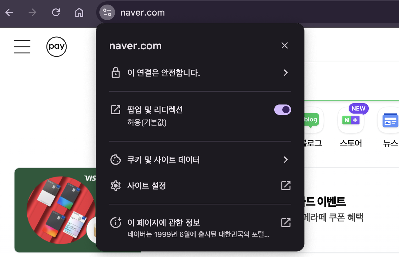Click the 스토어 label
399x257 pixels.
[x=351, y=143]
